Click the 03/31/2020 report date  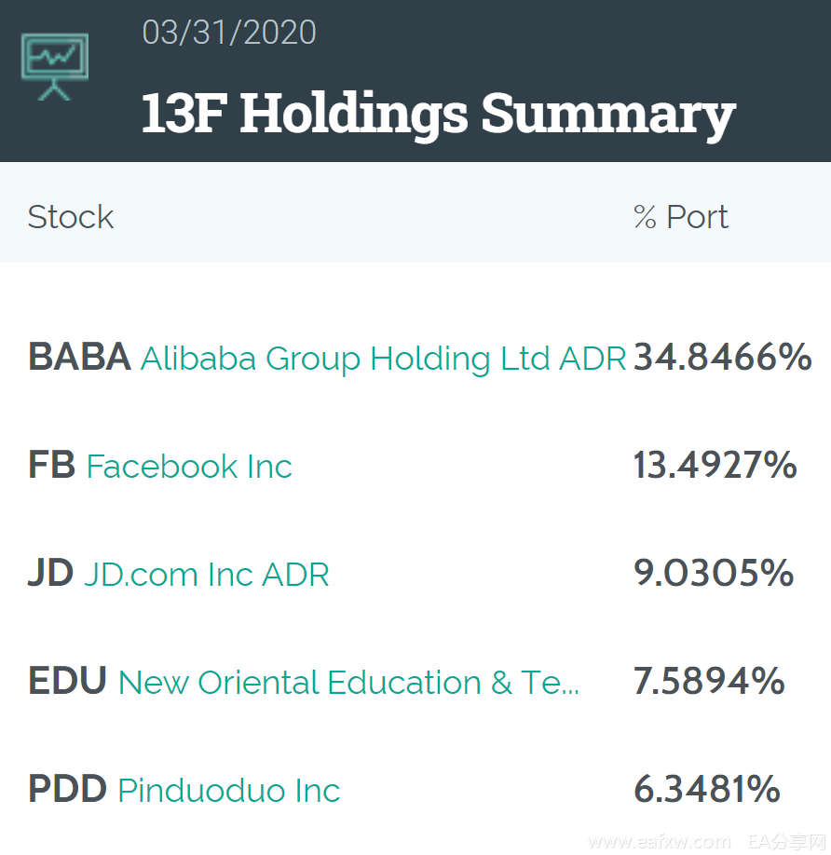229,33
